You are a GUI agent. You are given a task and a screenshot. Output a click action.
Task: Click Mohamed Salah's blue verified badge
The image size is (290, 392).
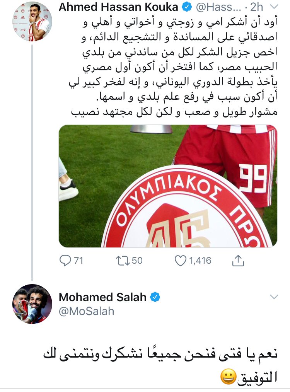[155, 297]
